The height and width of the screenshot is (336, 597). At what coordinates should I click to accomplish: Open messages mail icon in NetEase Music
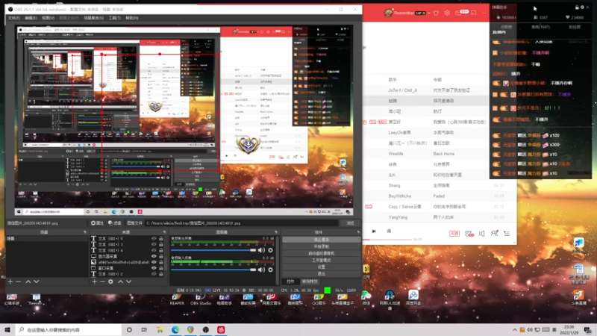point(458,13)
